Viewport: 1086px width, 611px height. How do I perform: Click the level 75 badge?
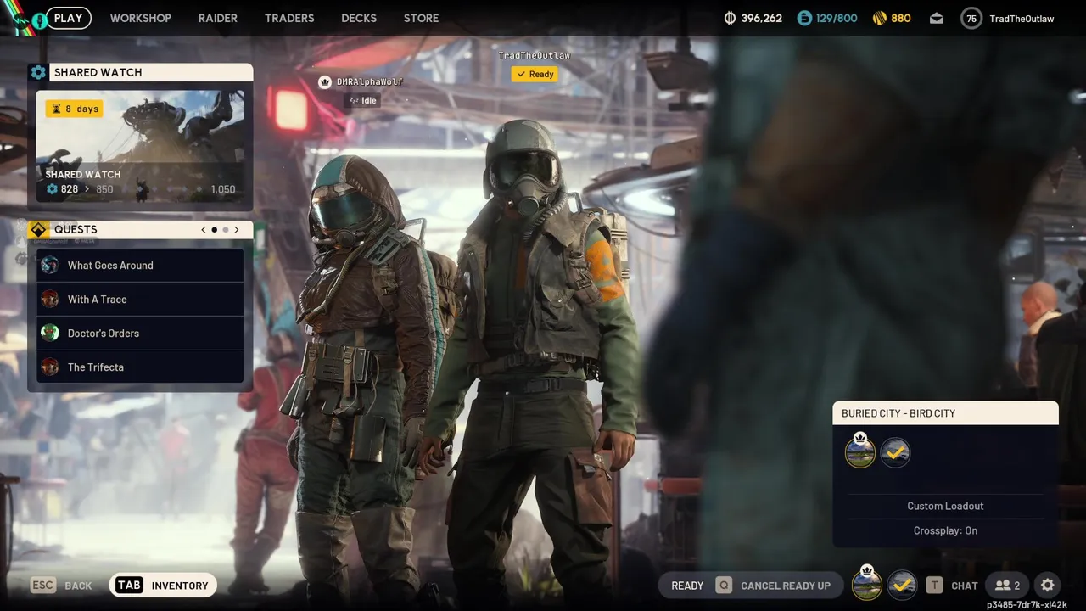pyautogui.click(x=971, y=18)
